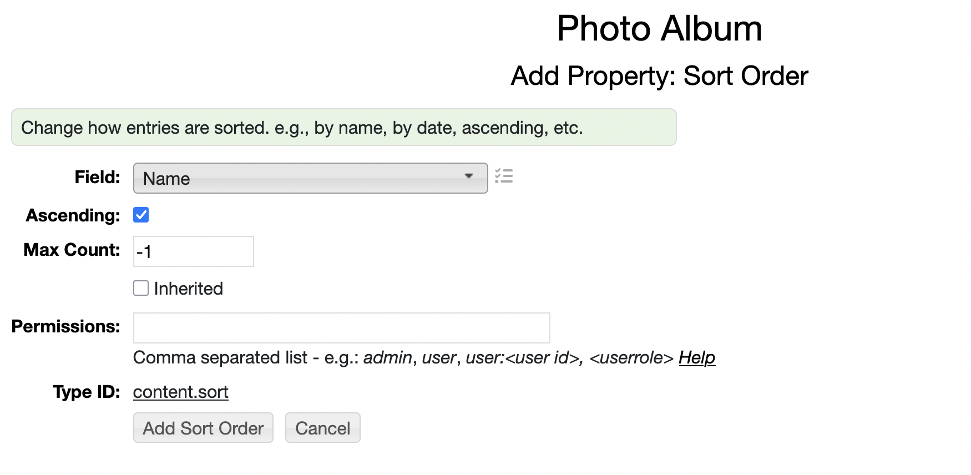Click the Permissions label
Screen dimensions: 971x475
click(66, 326)
